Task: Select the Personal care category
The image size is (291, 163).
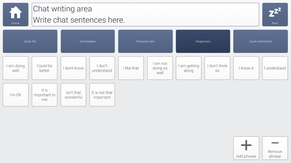Action: pyautogui.click(x=145, y=41)
